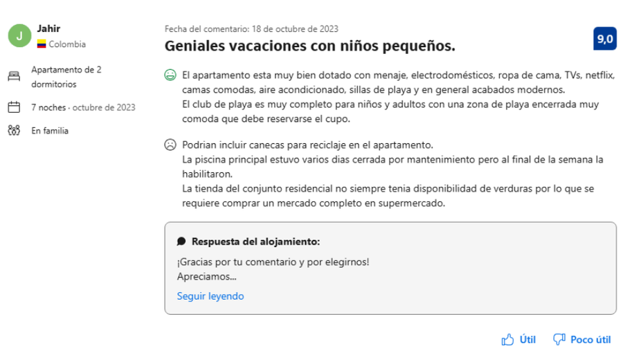The image size is (623, 346).
Task: Click the sad face icon
Action: pyautogui.click(x=170, y=145)
